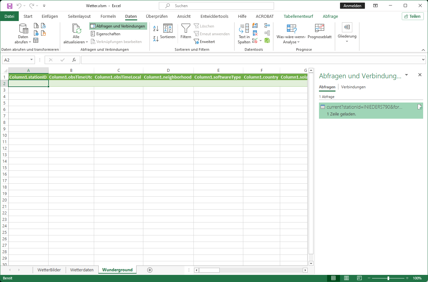Switch to the Formeln ribbon tab
428x282 pixels.
click(108, 16)
